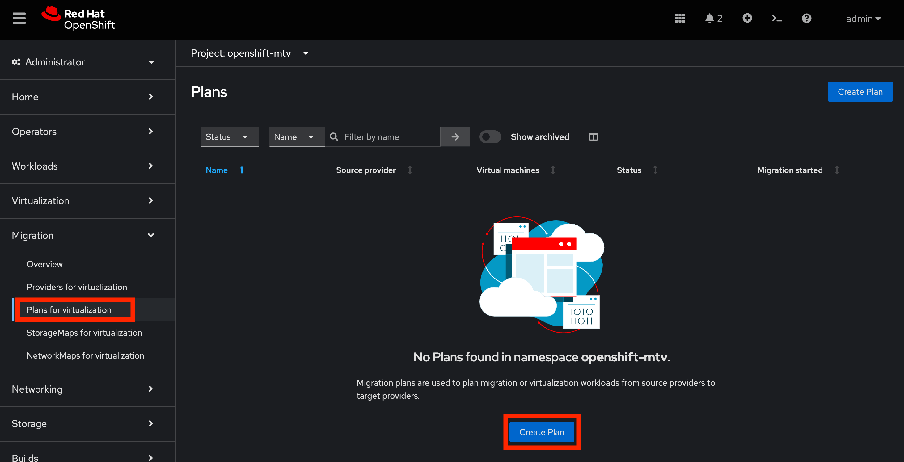This screenshot has height=462, width=904.
Task: Open the Status filter dropdown
Action: click(230, 137)
